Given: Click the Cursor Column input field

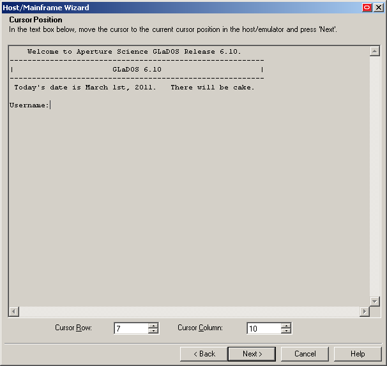Looking at the screenshot, I should pyautogui.click(x=264, y=328).
